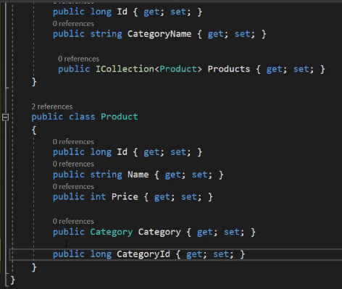This screenshot has width=342, height=289.
Task: Click the green Category type name
Action: point(112,232)
